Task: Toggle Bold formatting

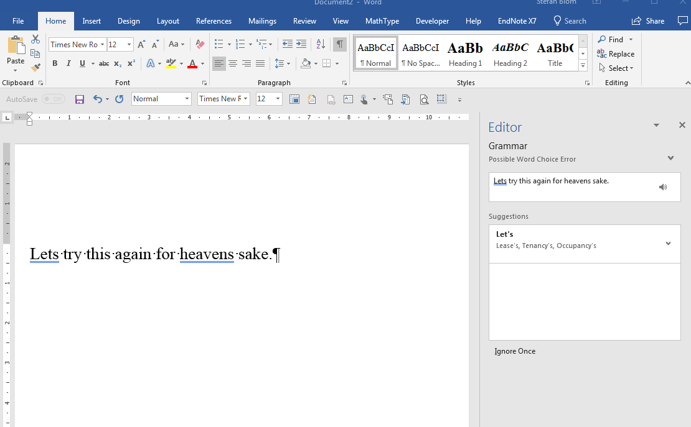Action: (55, 63)
